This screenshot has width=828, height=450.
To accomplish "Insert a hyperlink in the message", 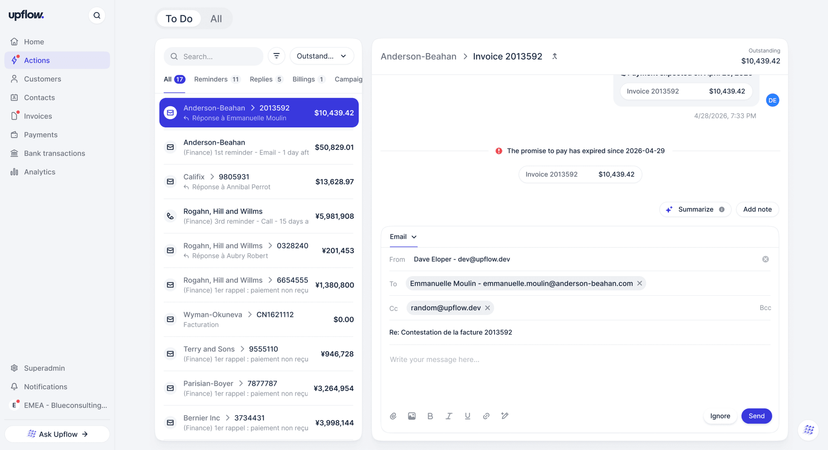I will (x=486, y=416).
